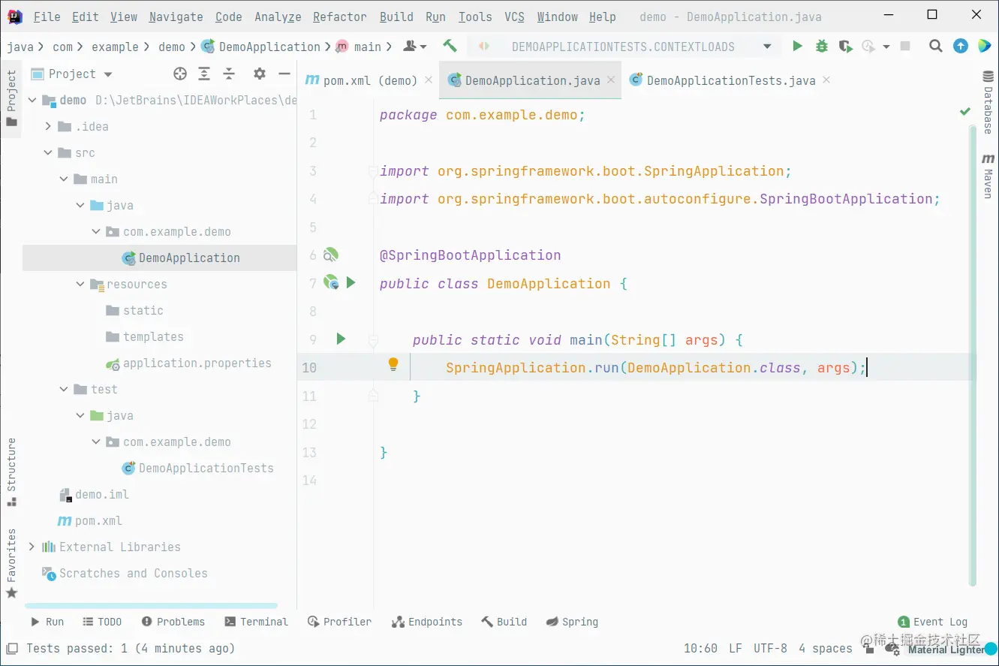Select application.properties in the project tree
Image resolution: width=999 pixels, height=666 pixels.
[x=188, y=363]
